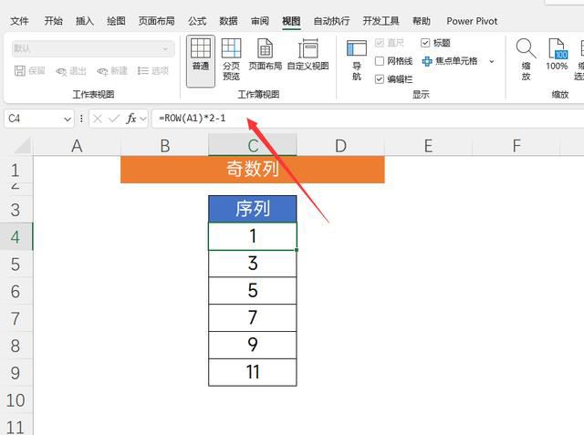Open the Automate (自动执行) tab
The image size is (584, 435).
pos(331,21)
